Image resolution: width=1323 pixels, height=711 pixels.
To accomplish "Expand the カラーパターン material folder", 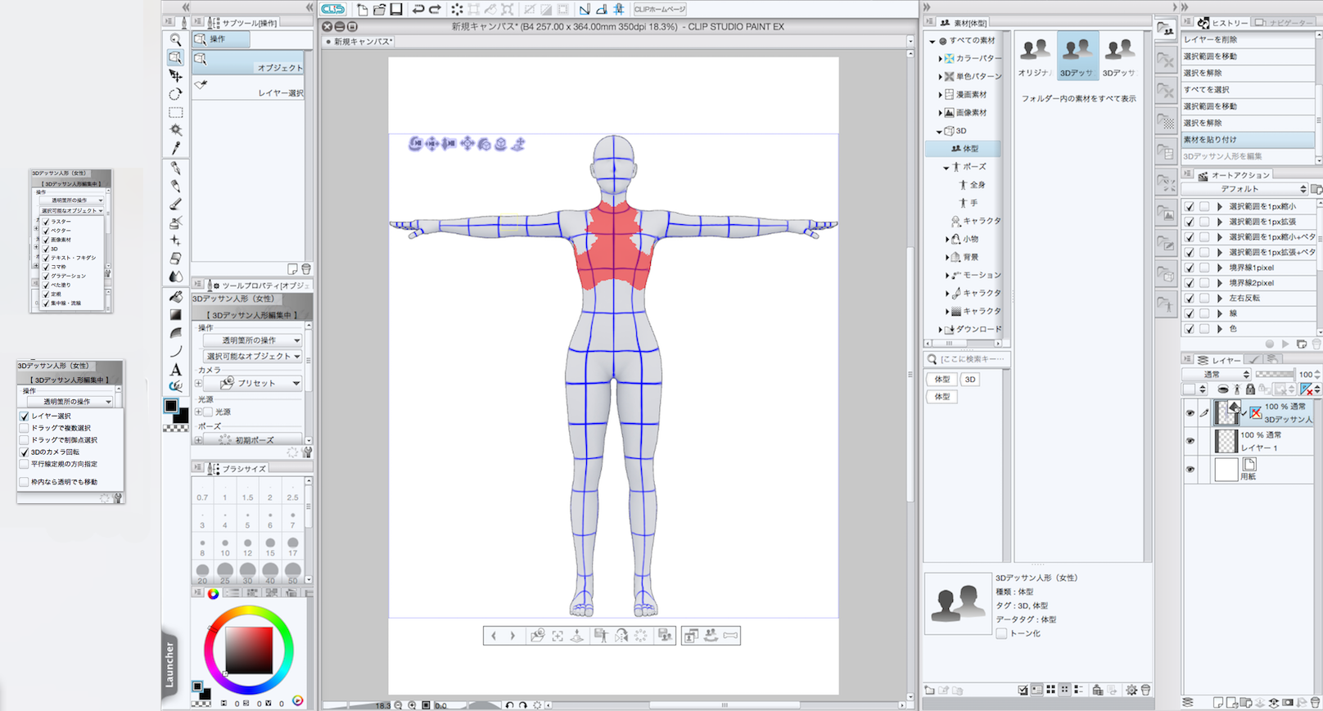I will 940,59.
